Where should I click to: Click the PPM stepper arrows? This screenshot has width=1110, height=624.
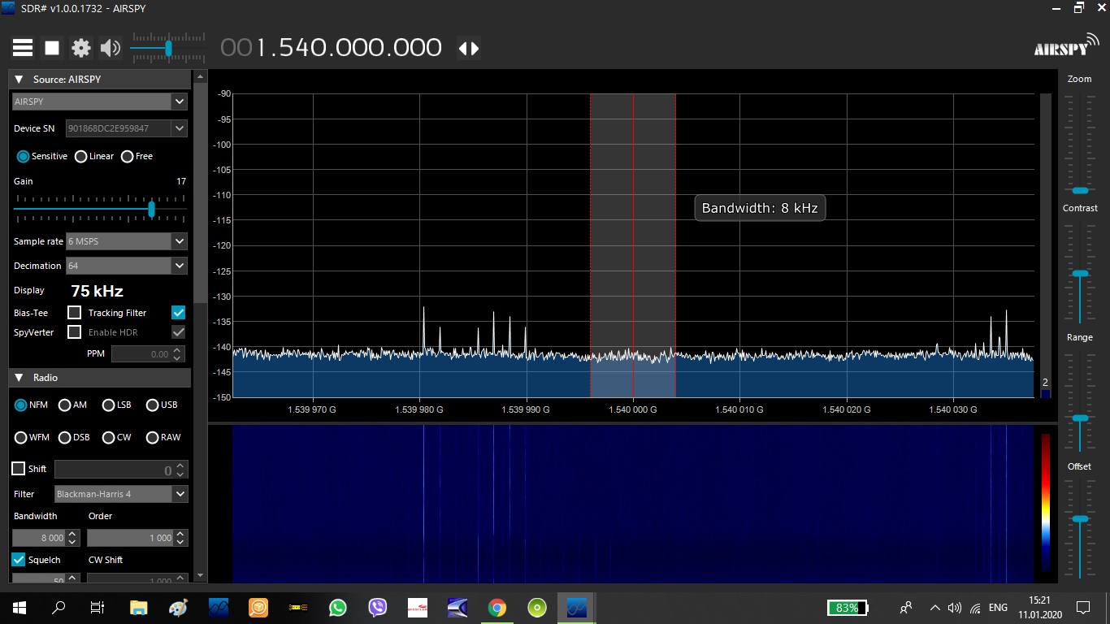pos(179,354)
